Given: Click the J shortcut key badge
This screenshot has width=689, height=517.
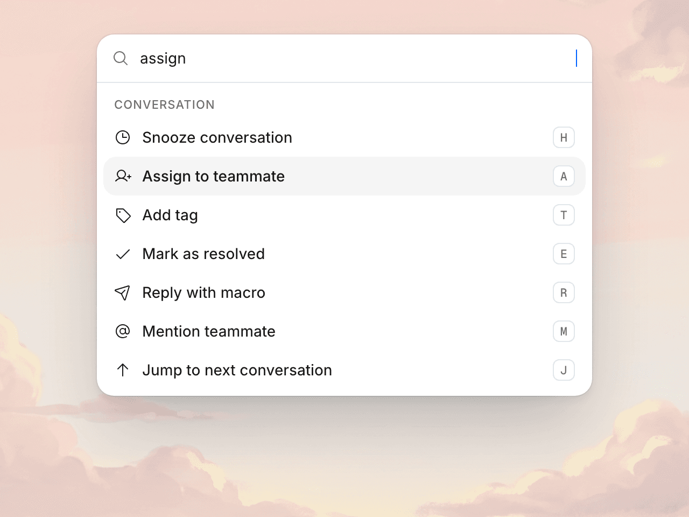Looking at the screenshot, I should point(564,370).
